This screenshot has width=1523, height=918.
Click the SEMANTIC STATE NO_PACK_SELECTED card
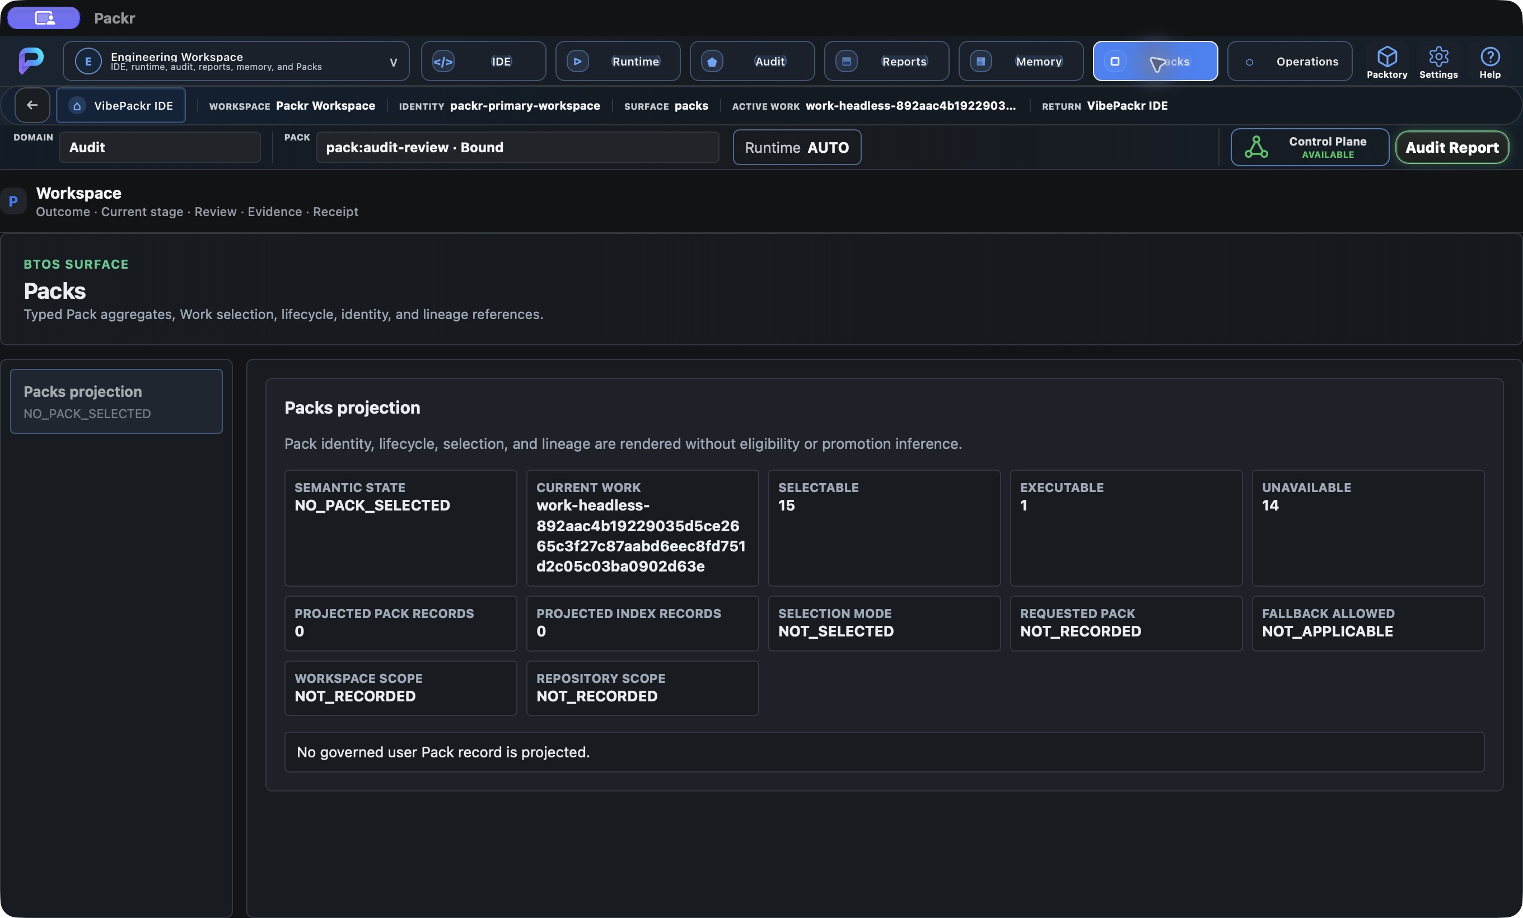click(400, 528)
